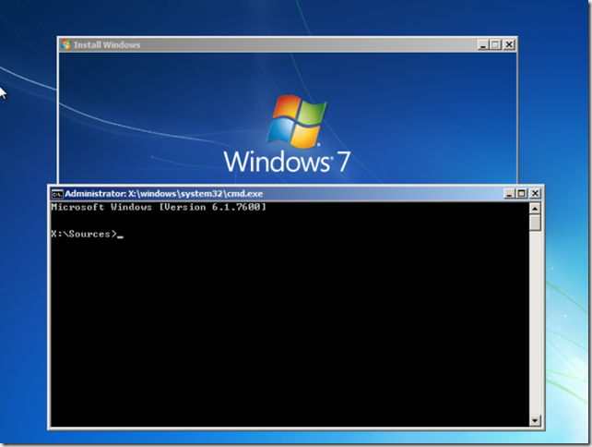The image size is (592, 447).
Task: Minimize the Install Windows window
Action: pos(483,44)
